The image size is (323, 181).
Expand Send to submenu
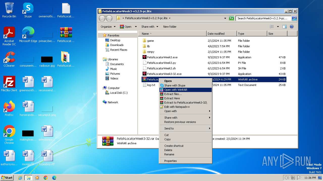pos(185,128)
